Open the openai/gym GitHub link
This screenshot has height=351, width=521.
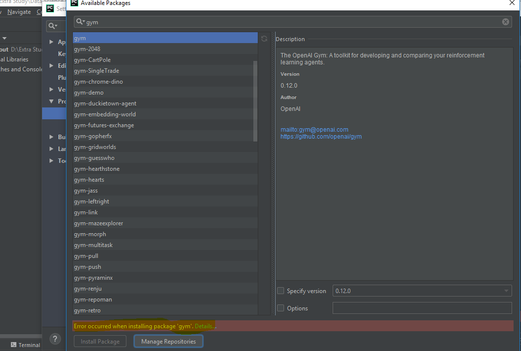pos(321,136)
